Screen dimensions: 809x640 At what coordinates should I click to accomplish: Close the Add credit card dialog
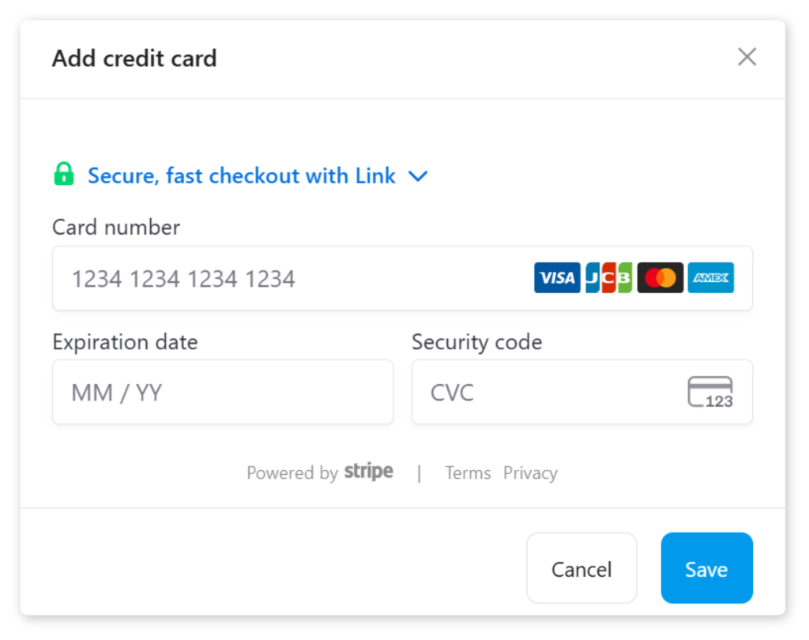point(747,57)
